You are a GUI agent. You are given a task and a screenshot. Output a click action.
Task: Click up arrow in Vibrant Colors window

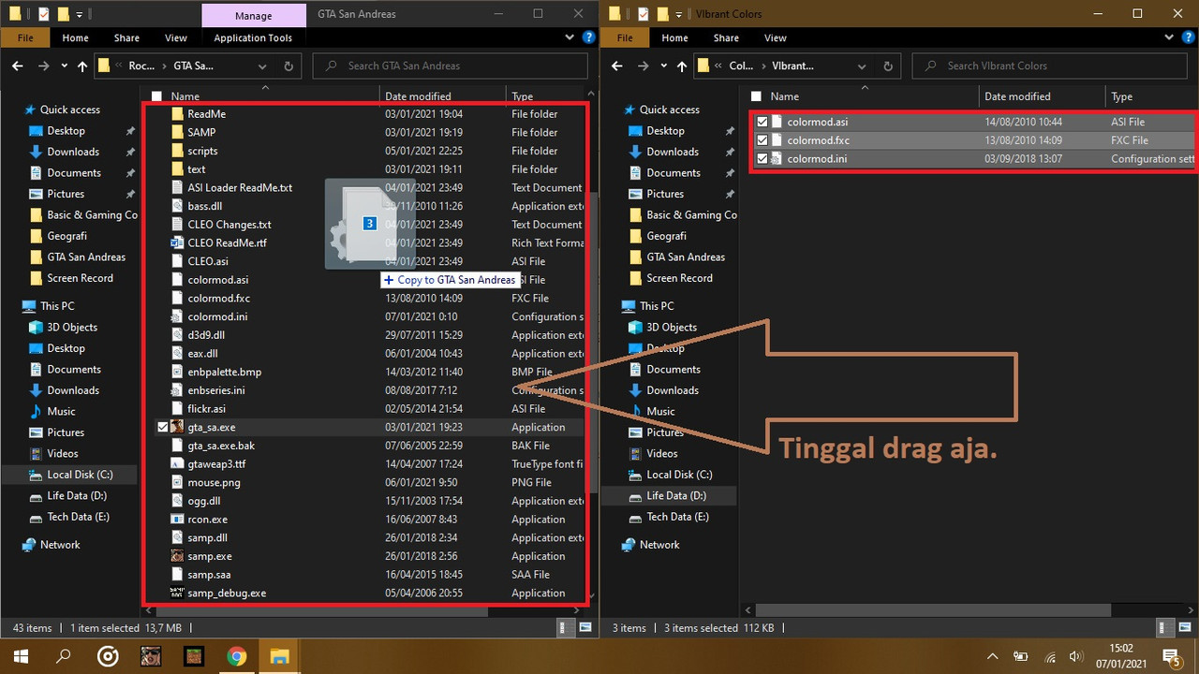click(x=682, y=66)
